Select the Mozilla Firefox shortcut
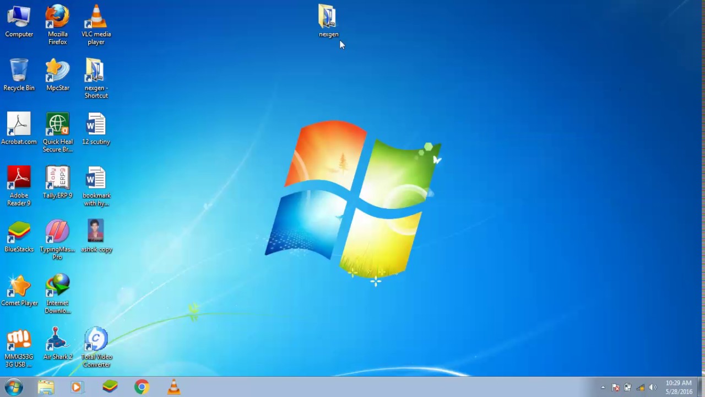 pos(57,25)
